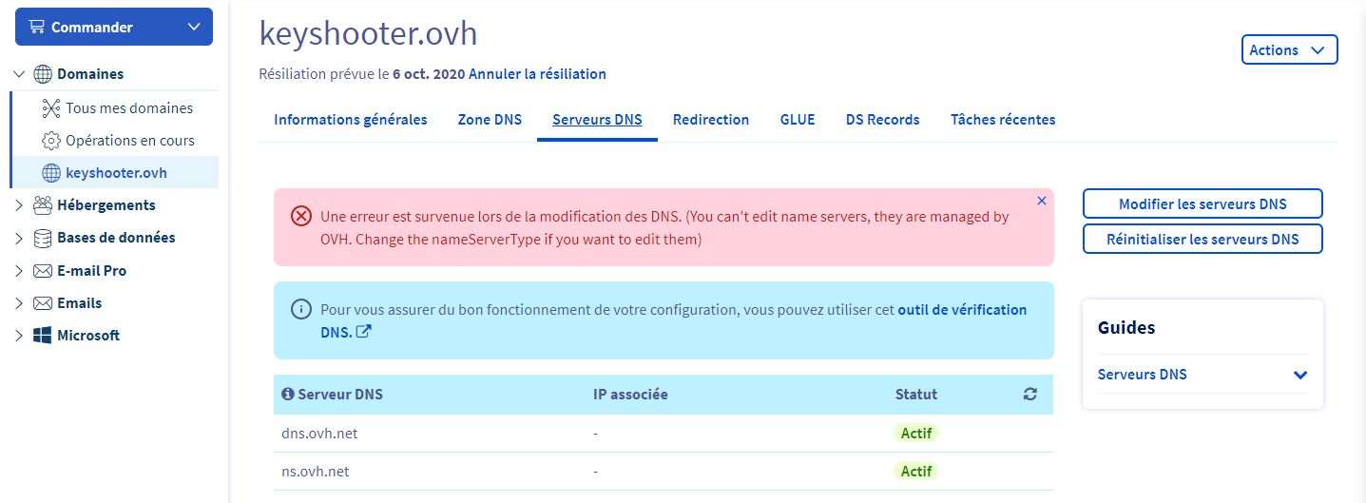Viewport: 1366px width, 503px height.
Task: Click the envelope icon beside E-mail Pro
Action: tap(43, 271)
